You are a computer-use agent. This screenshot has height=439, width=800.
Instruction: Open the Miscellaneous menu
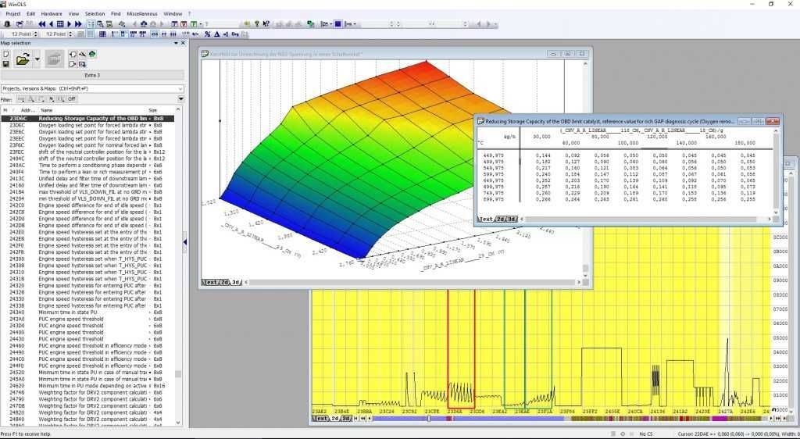click(x=142, y=14)
